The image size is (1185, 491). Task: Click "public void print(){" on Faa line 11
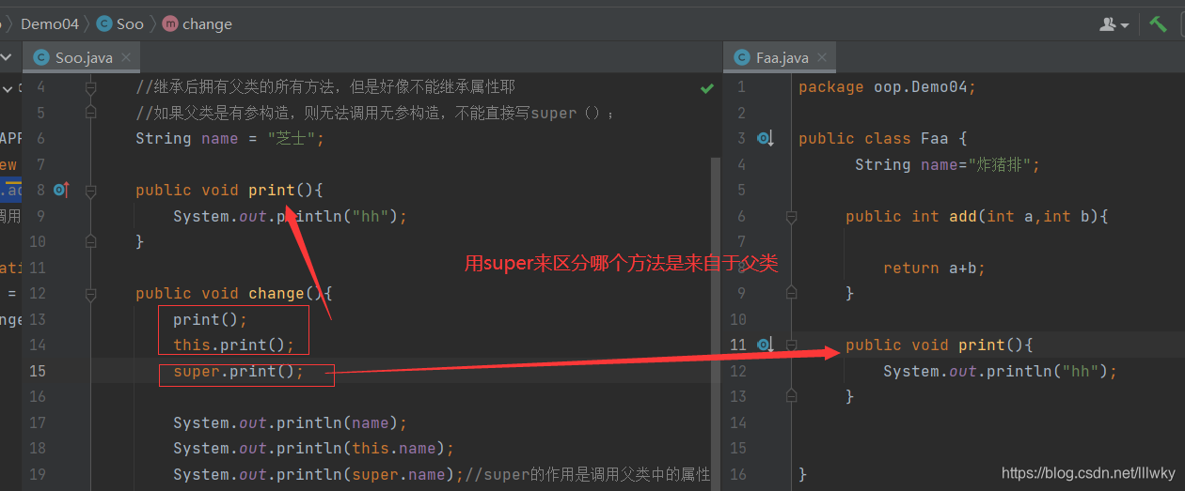(940, 345)
